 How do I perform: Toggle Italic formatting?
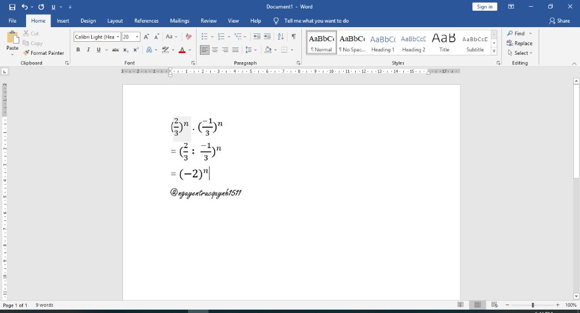point(88,50)
